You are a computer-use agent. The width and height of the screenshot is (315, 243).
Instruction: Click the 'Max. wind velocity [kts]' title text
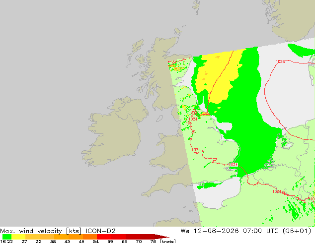click(41, 231)
